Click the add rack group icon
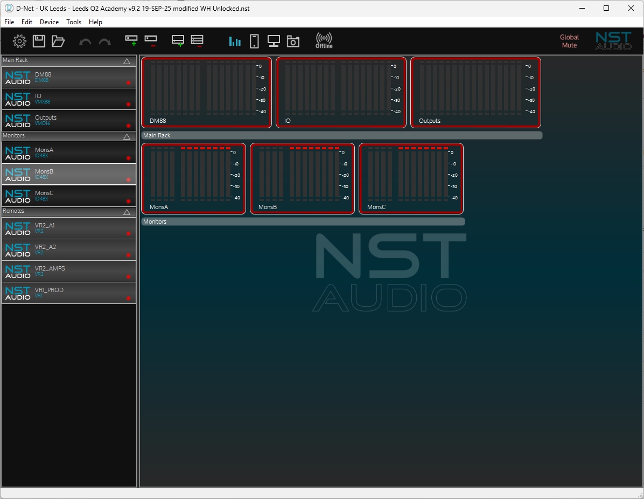Screen dimensions: 644x499 pos(178,41)
